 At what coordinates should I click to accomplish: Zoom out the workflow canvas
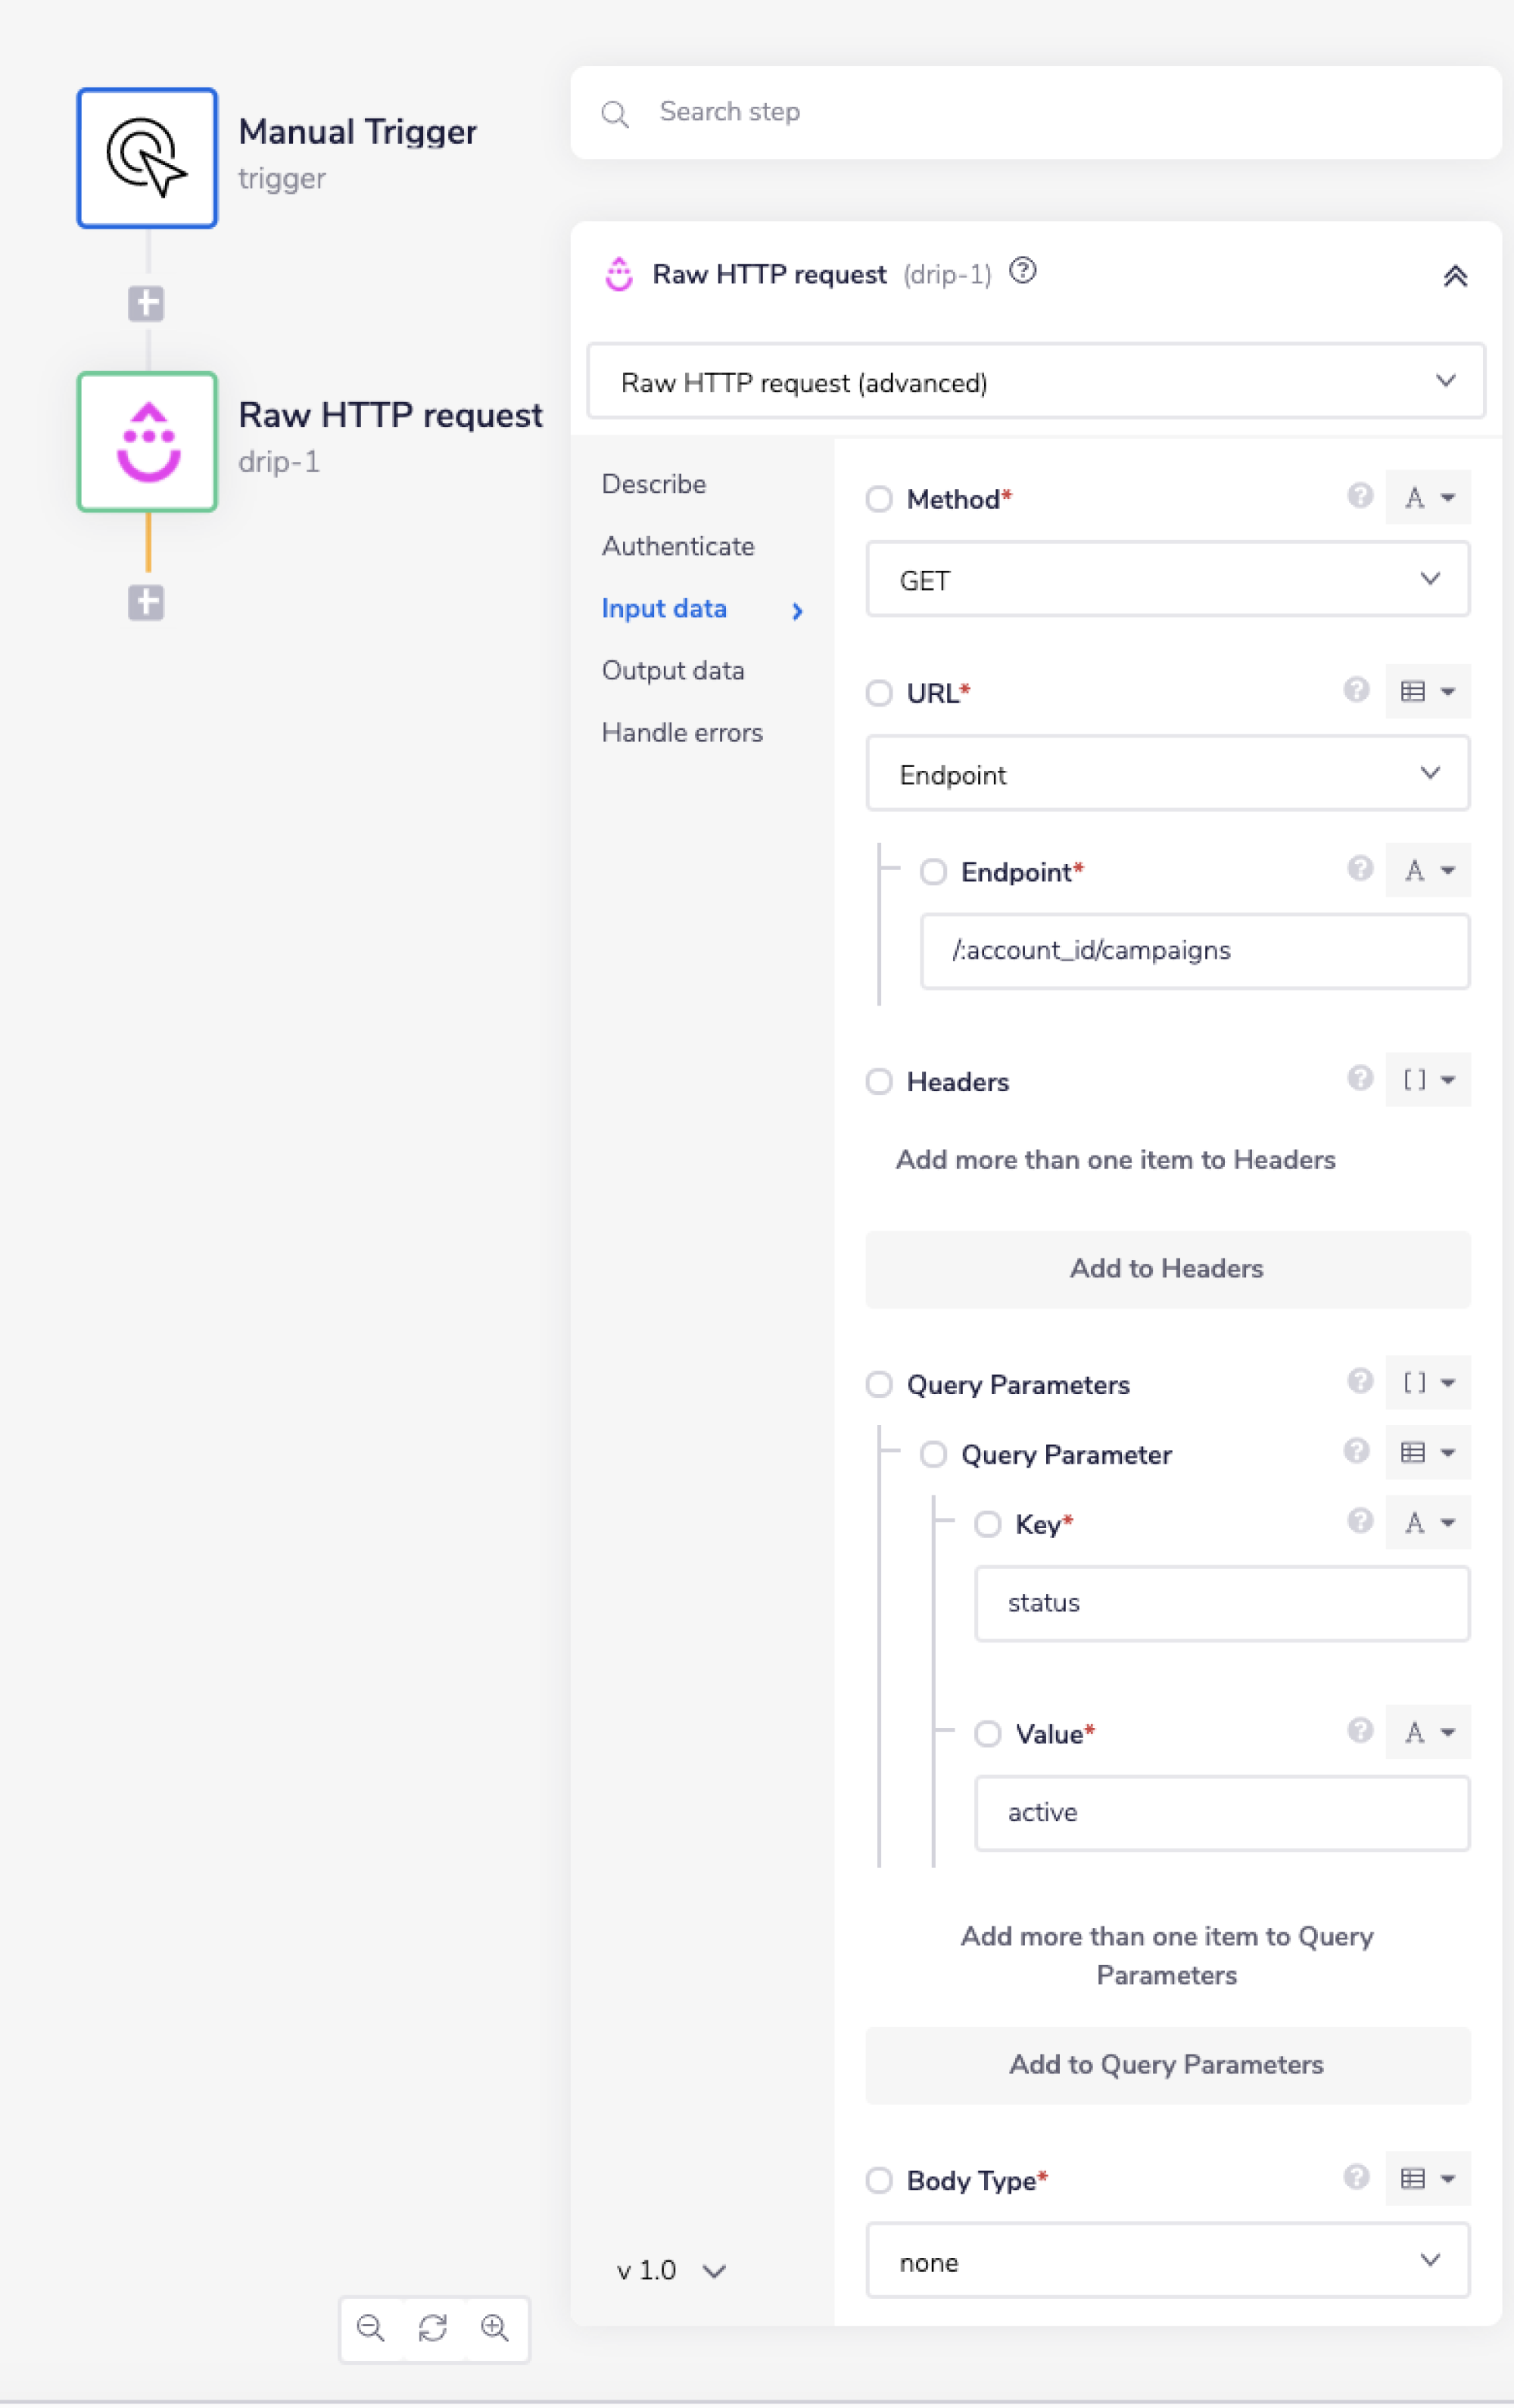click(x=371, y=2328)
